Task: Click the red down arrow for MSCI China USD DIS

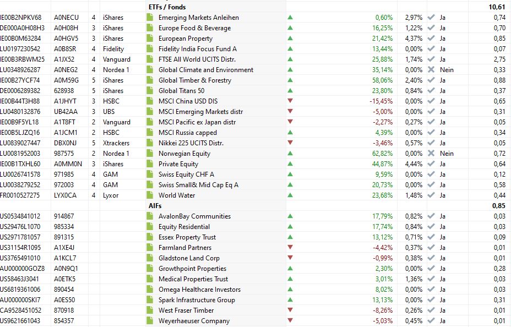Action: 290,101
